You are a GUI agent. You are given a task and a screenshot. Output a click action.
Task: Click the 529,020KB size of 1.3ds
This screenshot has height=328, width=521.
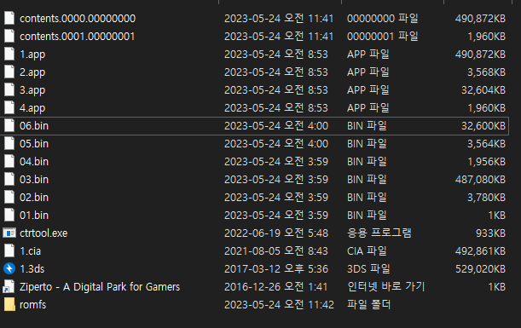coord(480,269)
